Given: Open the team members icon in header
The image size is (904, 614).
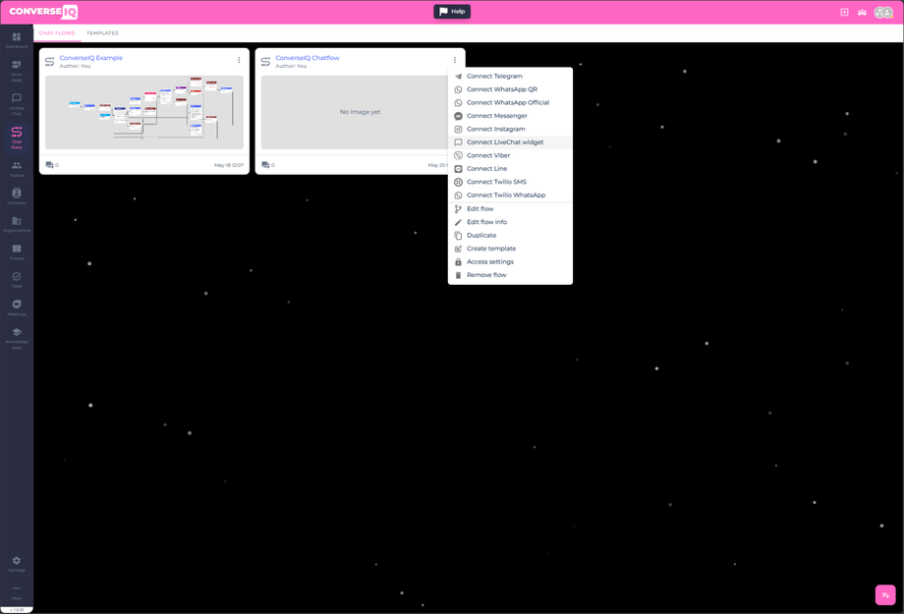Looking at the screenshot, I should (862, 12).
